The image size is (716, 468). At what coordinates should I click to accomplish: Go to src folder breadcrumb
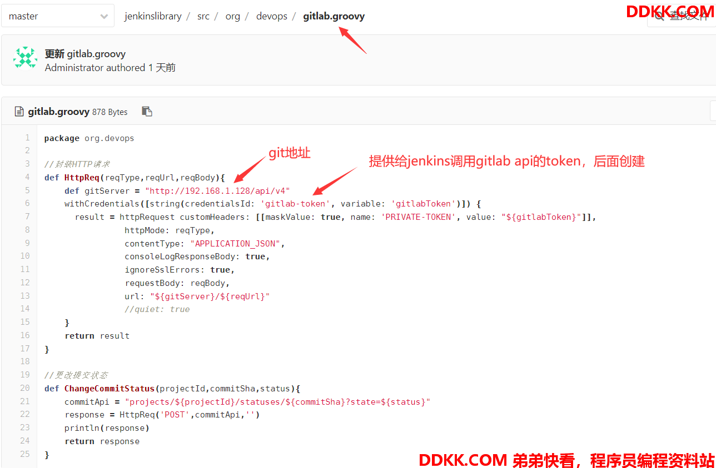tap(203, 16)
